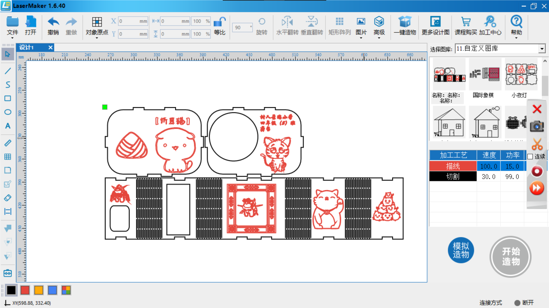The image size is (549, 308).
Task: Click the red X on recorder bar
Action: [x=537, y=109]
